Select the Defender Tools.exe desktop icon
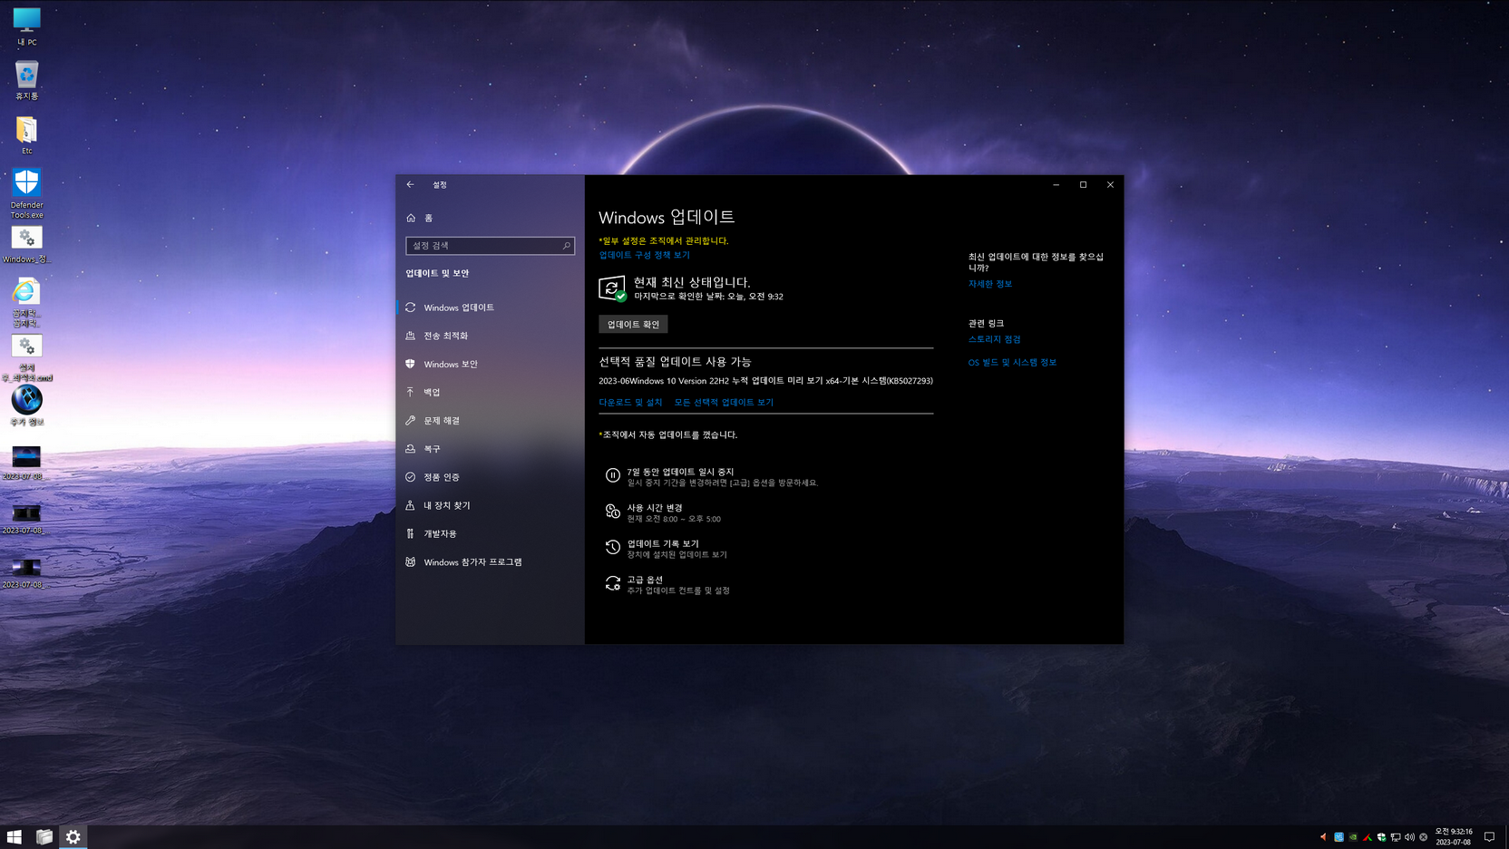The image size is (1509, 849). click(x=26, y=192)
